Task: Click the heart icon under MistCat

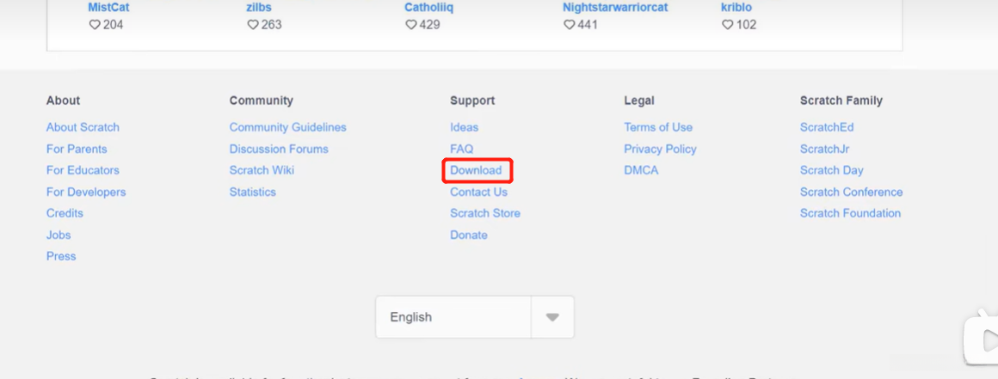Action: [x=95, y=25]
